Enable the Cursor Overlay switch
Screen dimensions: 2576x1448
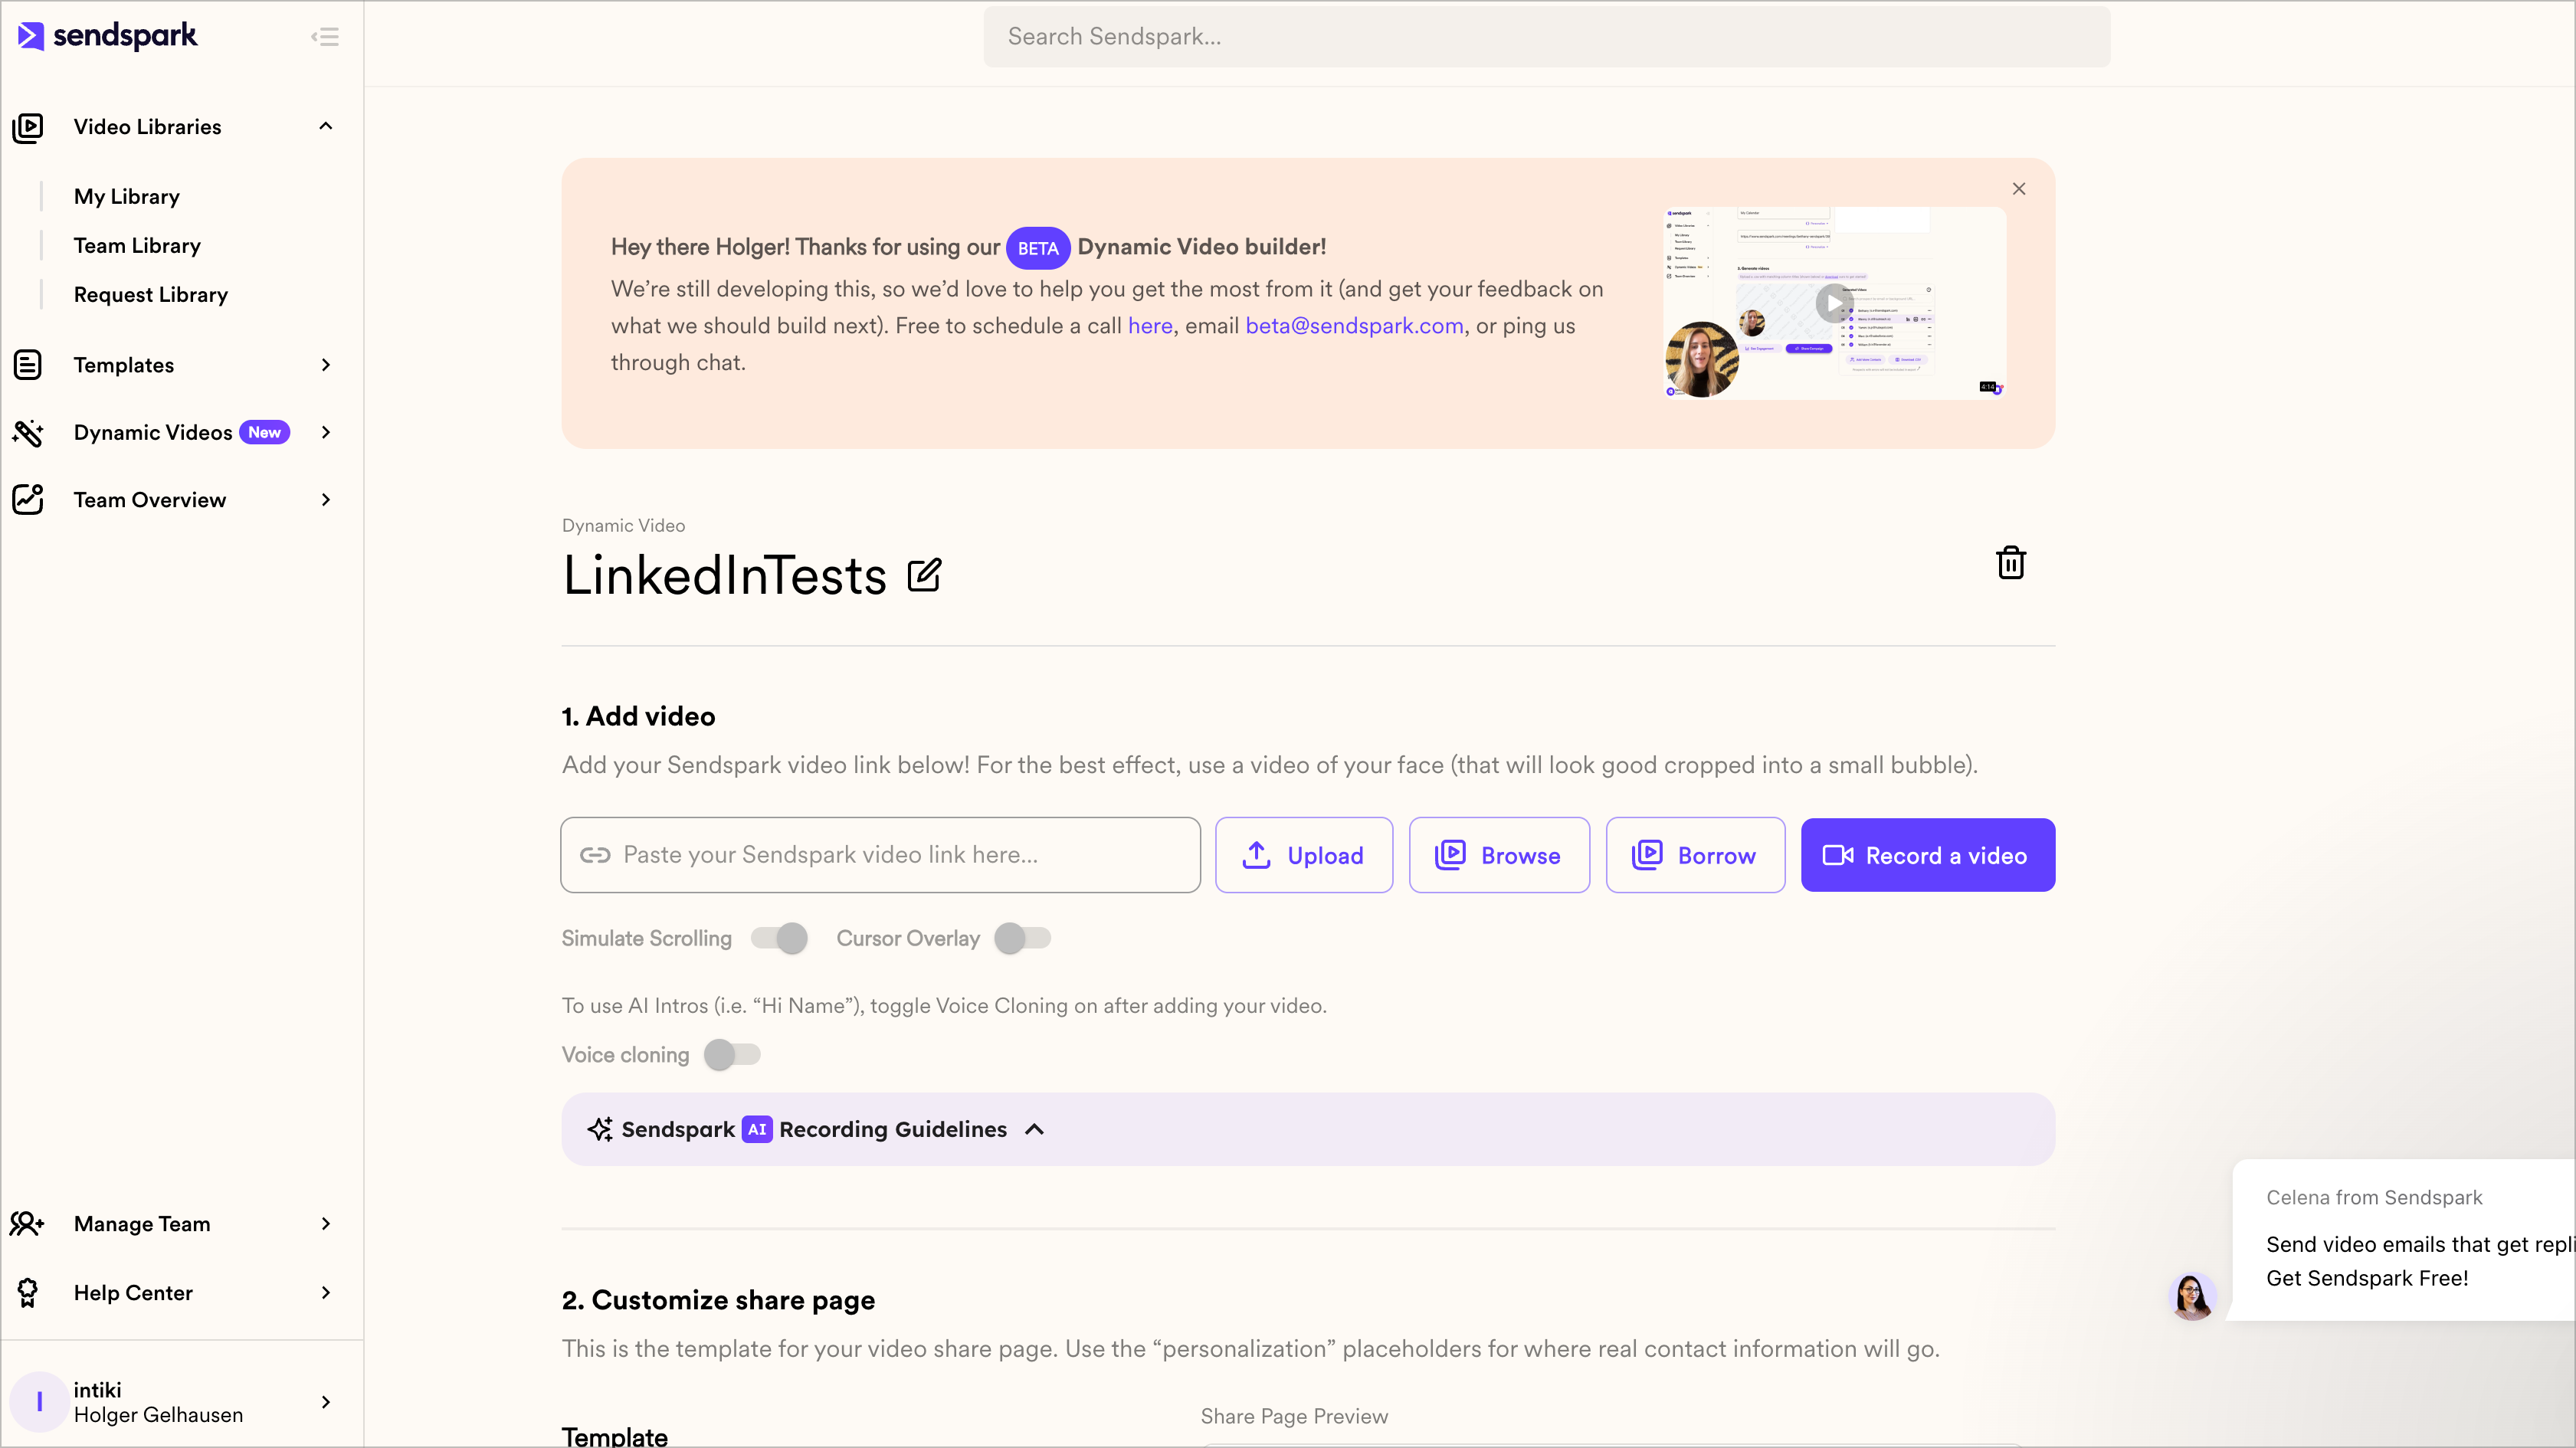(1022, 938)
